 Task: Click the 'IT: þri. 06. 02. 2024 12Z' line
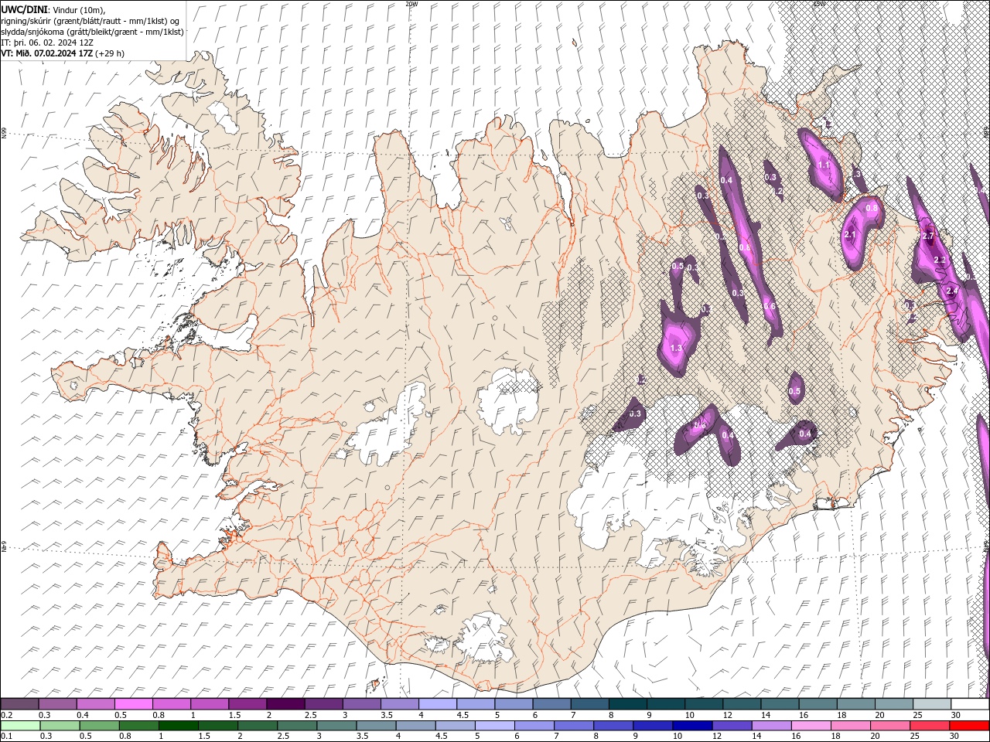[x=47, y=43]
